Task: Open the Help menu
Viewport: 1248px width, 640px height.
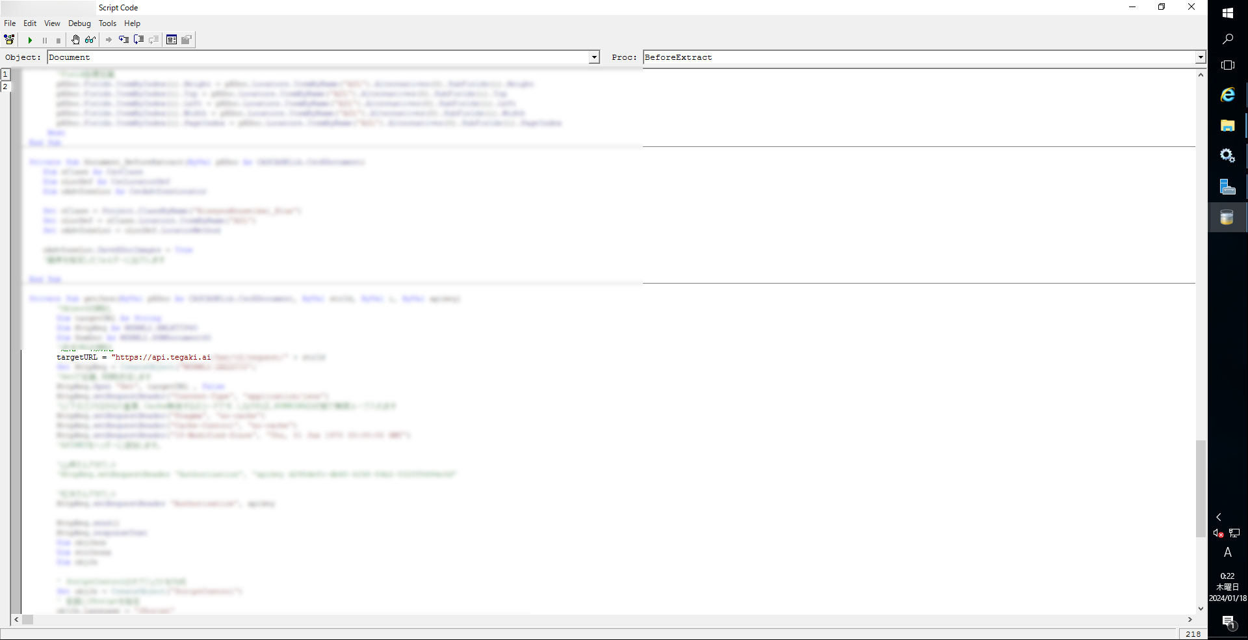Action: (x=132, y=23)
